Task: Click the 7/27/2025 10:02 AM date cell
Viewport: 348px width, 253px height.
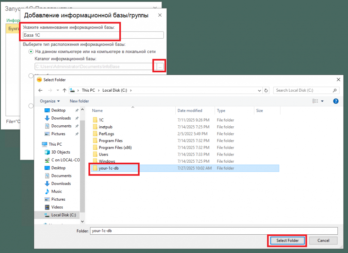Action: point(194,168)
